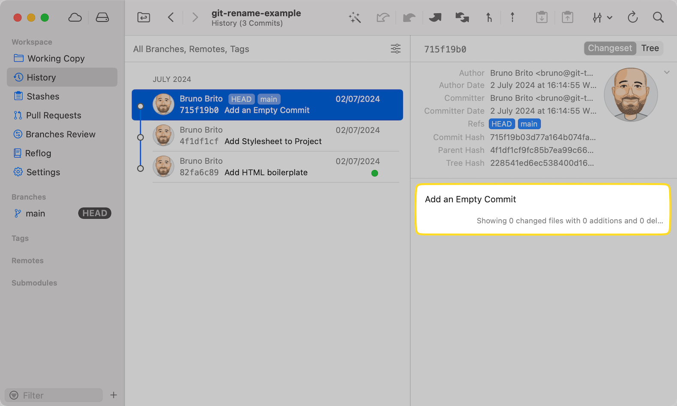Click the Quick Open folder icon
Screen dimensions: 677x406
pyautogui.click(x=144, y=18)
